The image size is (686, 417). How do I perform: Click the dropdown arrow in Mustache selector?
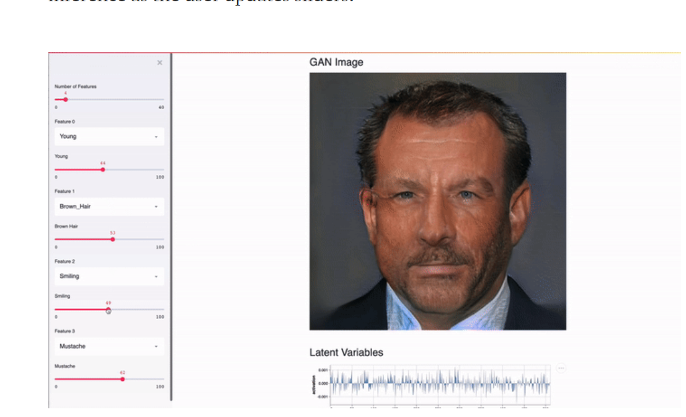(x=156, y=346)
